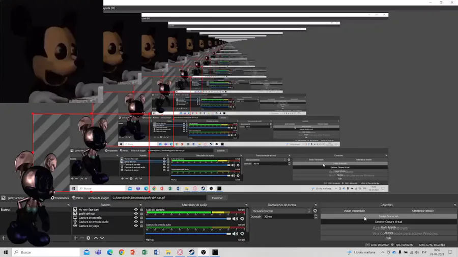Increase or decrease Duración with stepper arrows
458x257 pixels.
[x=316, y=217]
